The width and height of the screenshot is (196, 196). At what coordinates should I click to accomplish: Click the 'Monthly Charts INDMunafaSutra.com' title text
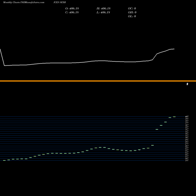click(24, 2)
